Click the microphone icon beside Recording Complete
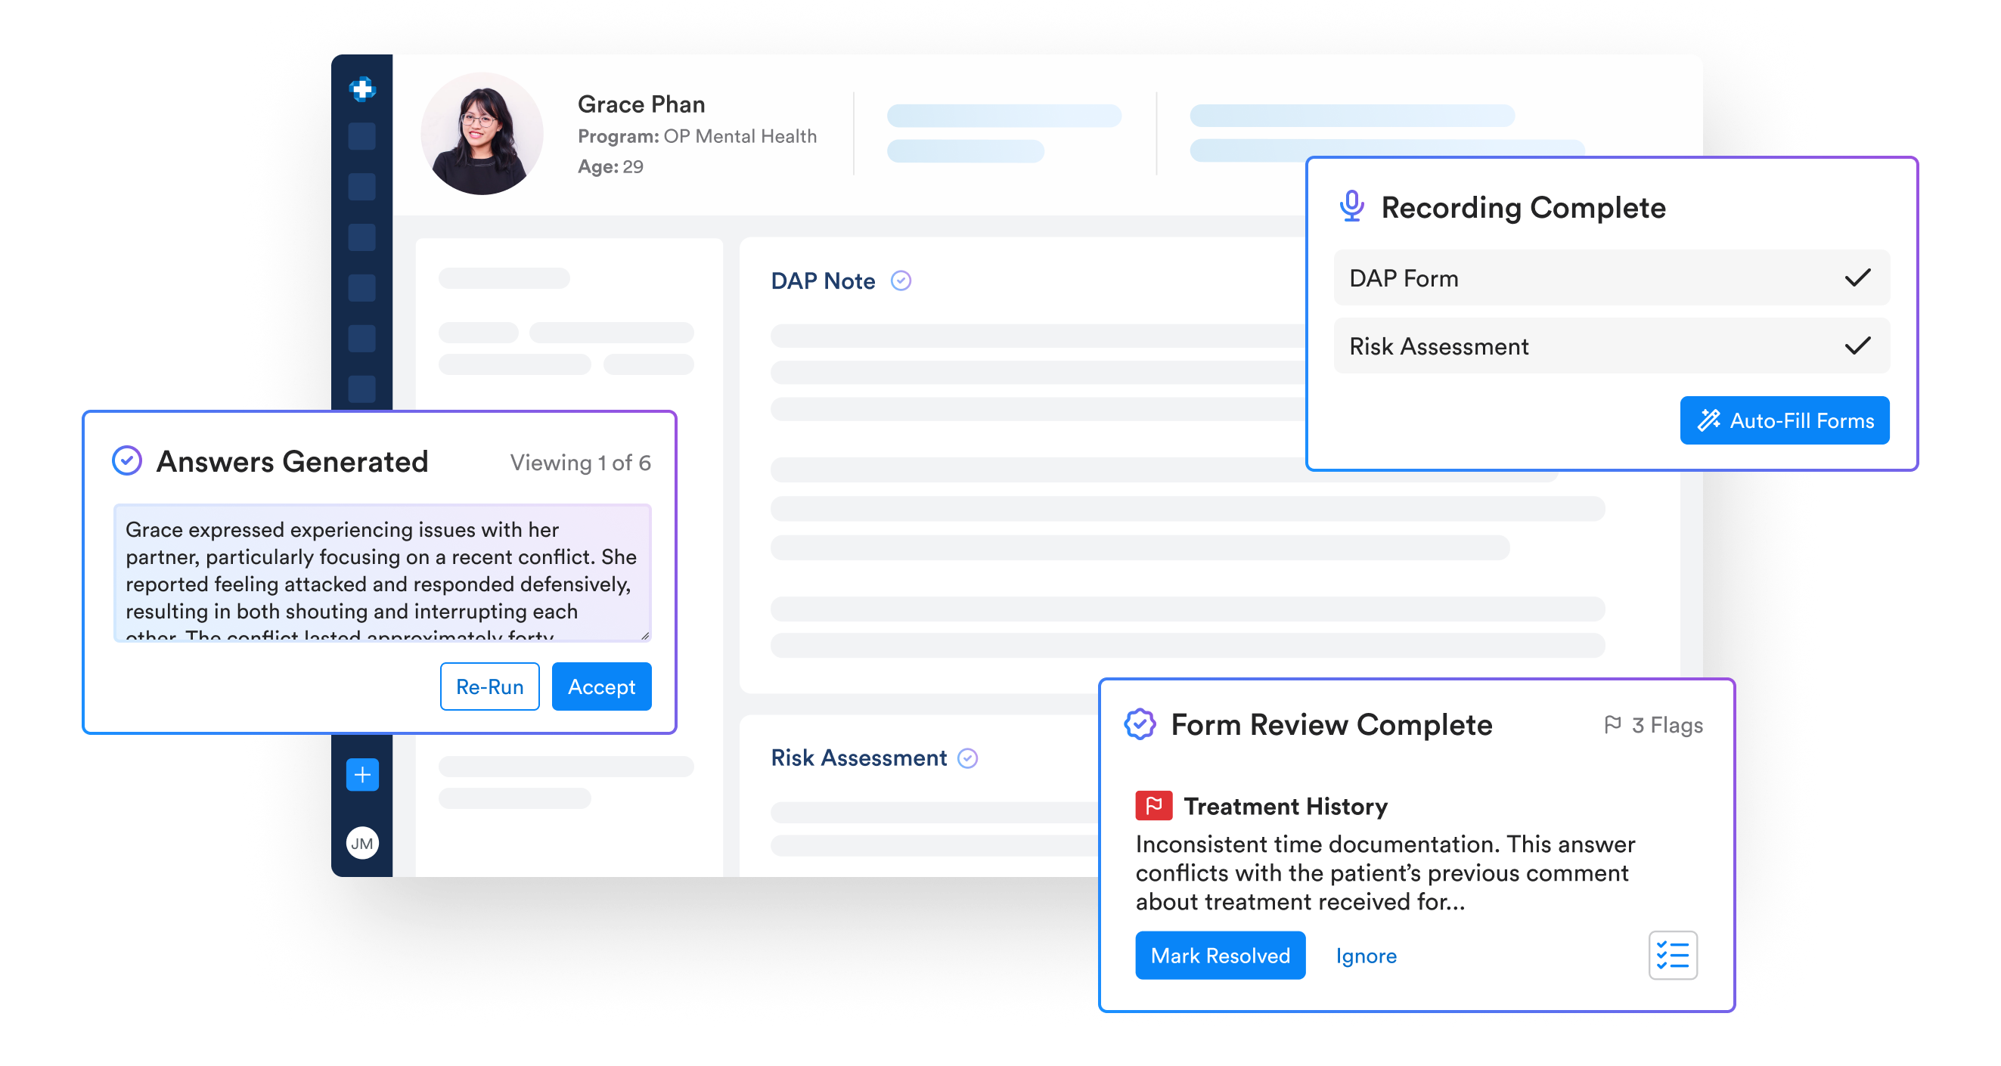The height and width of the screenshot is (1066, 2001). [1351, 206]
